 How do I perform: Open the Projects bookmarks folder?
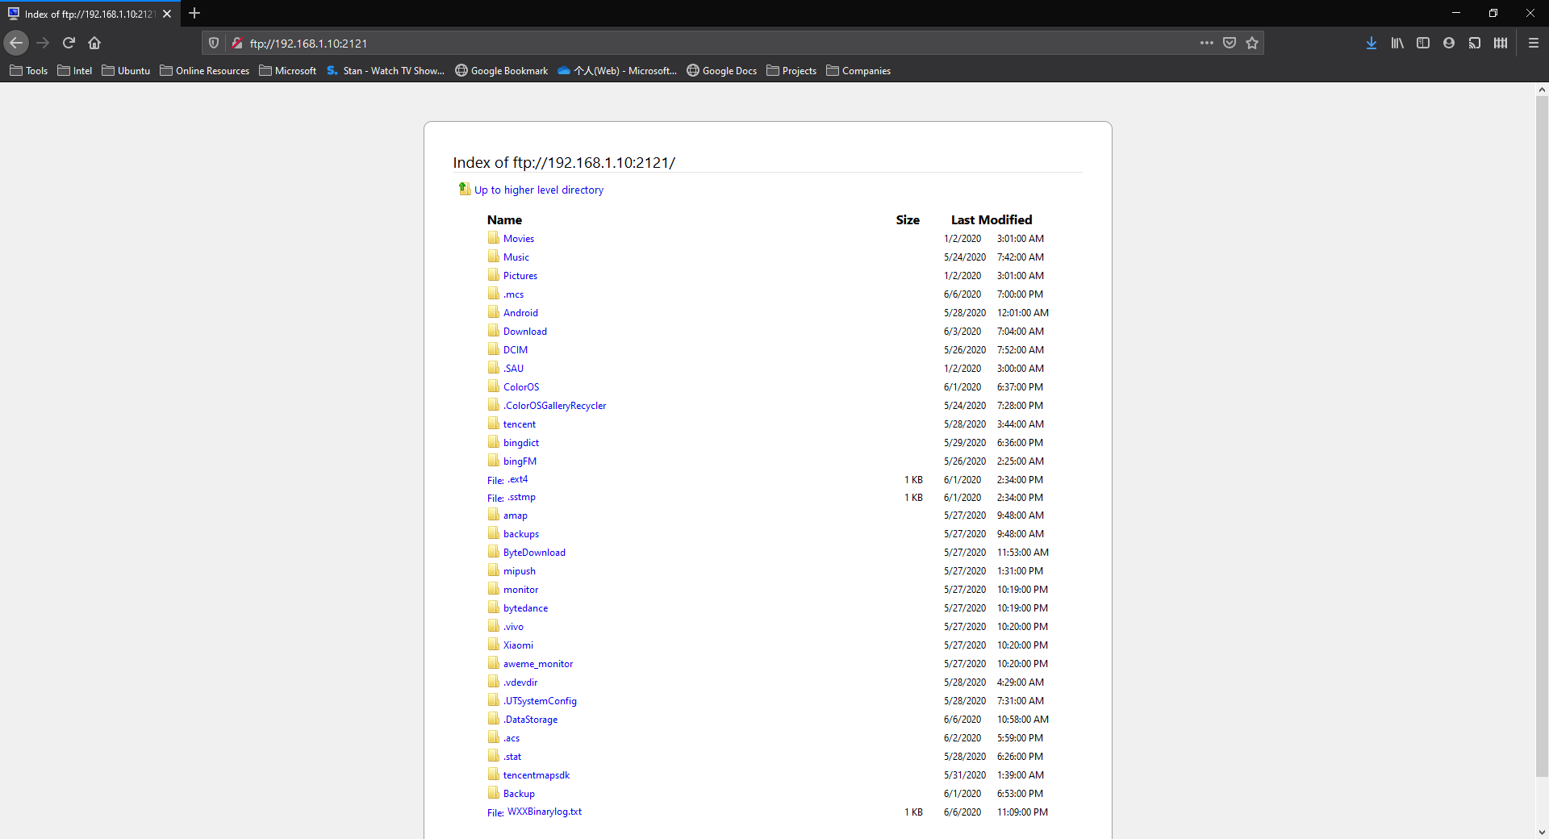(x=791, y=71)
